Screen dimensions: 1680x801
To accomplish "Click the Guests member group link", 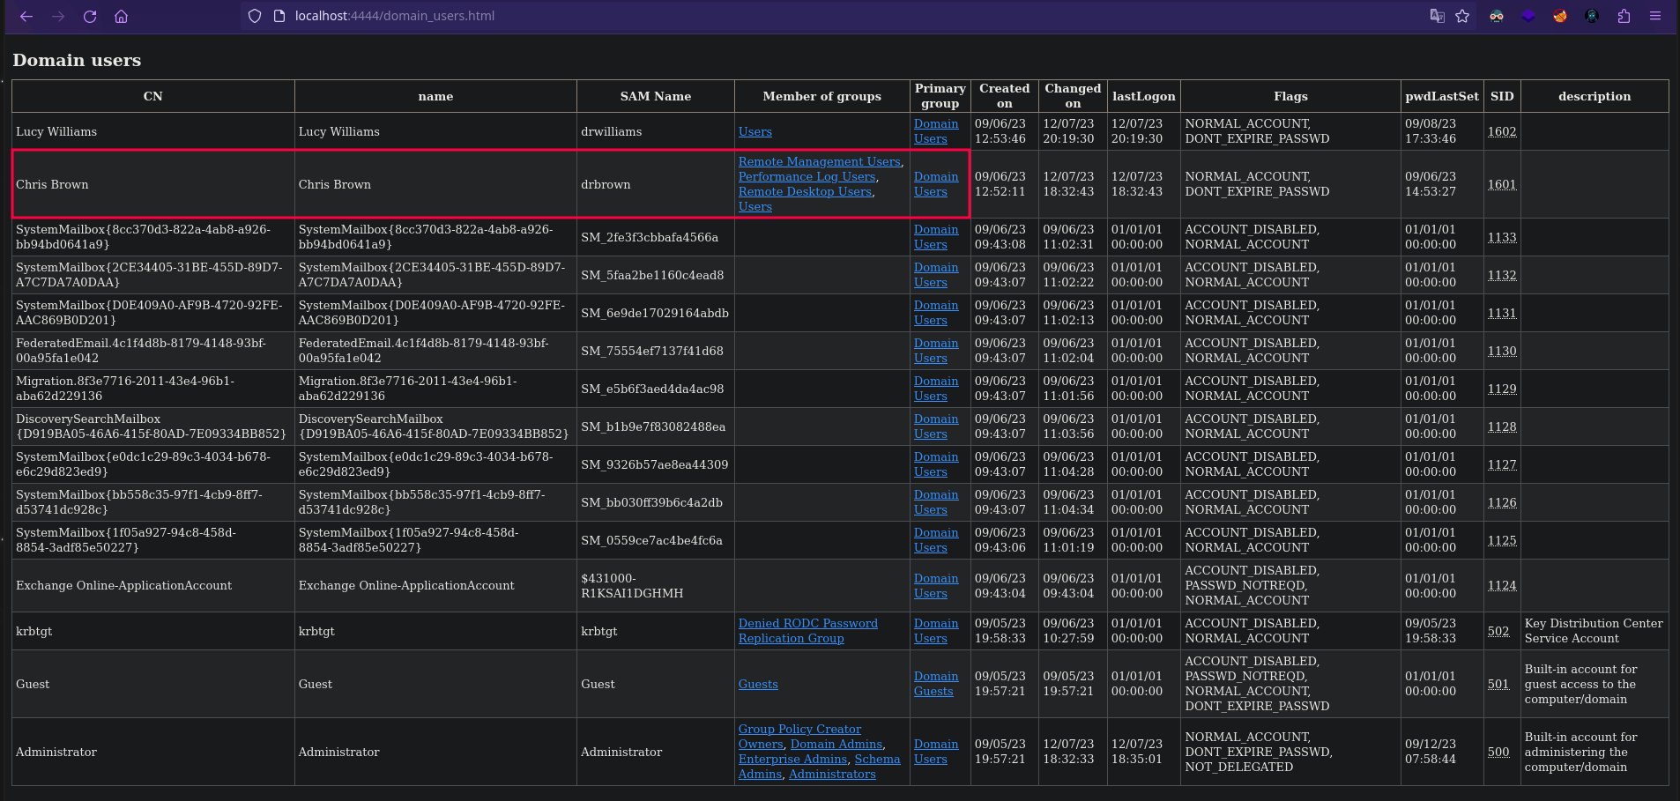I will [758, 685].
